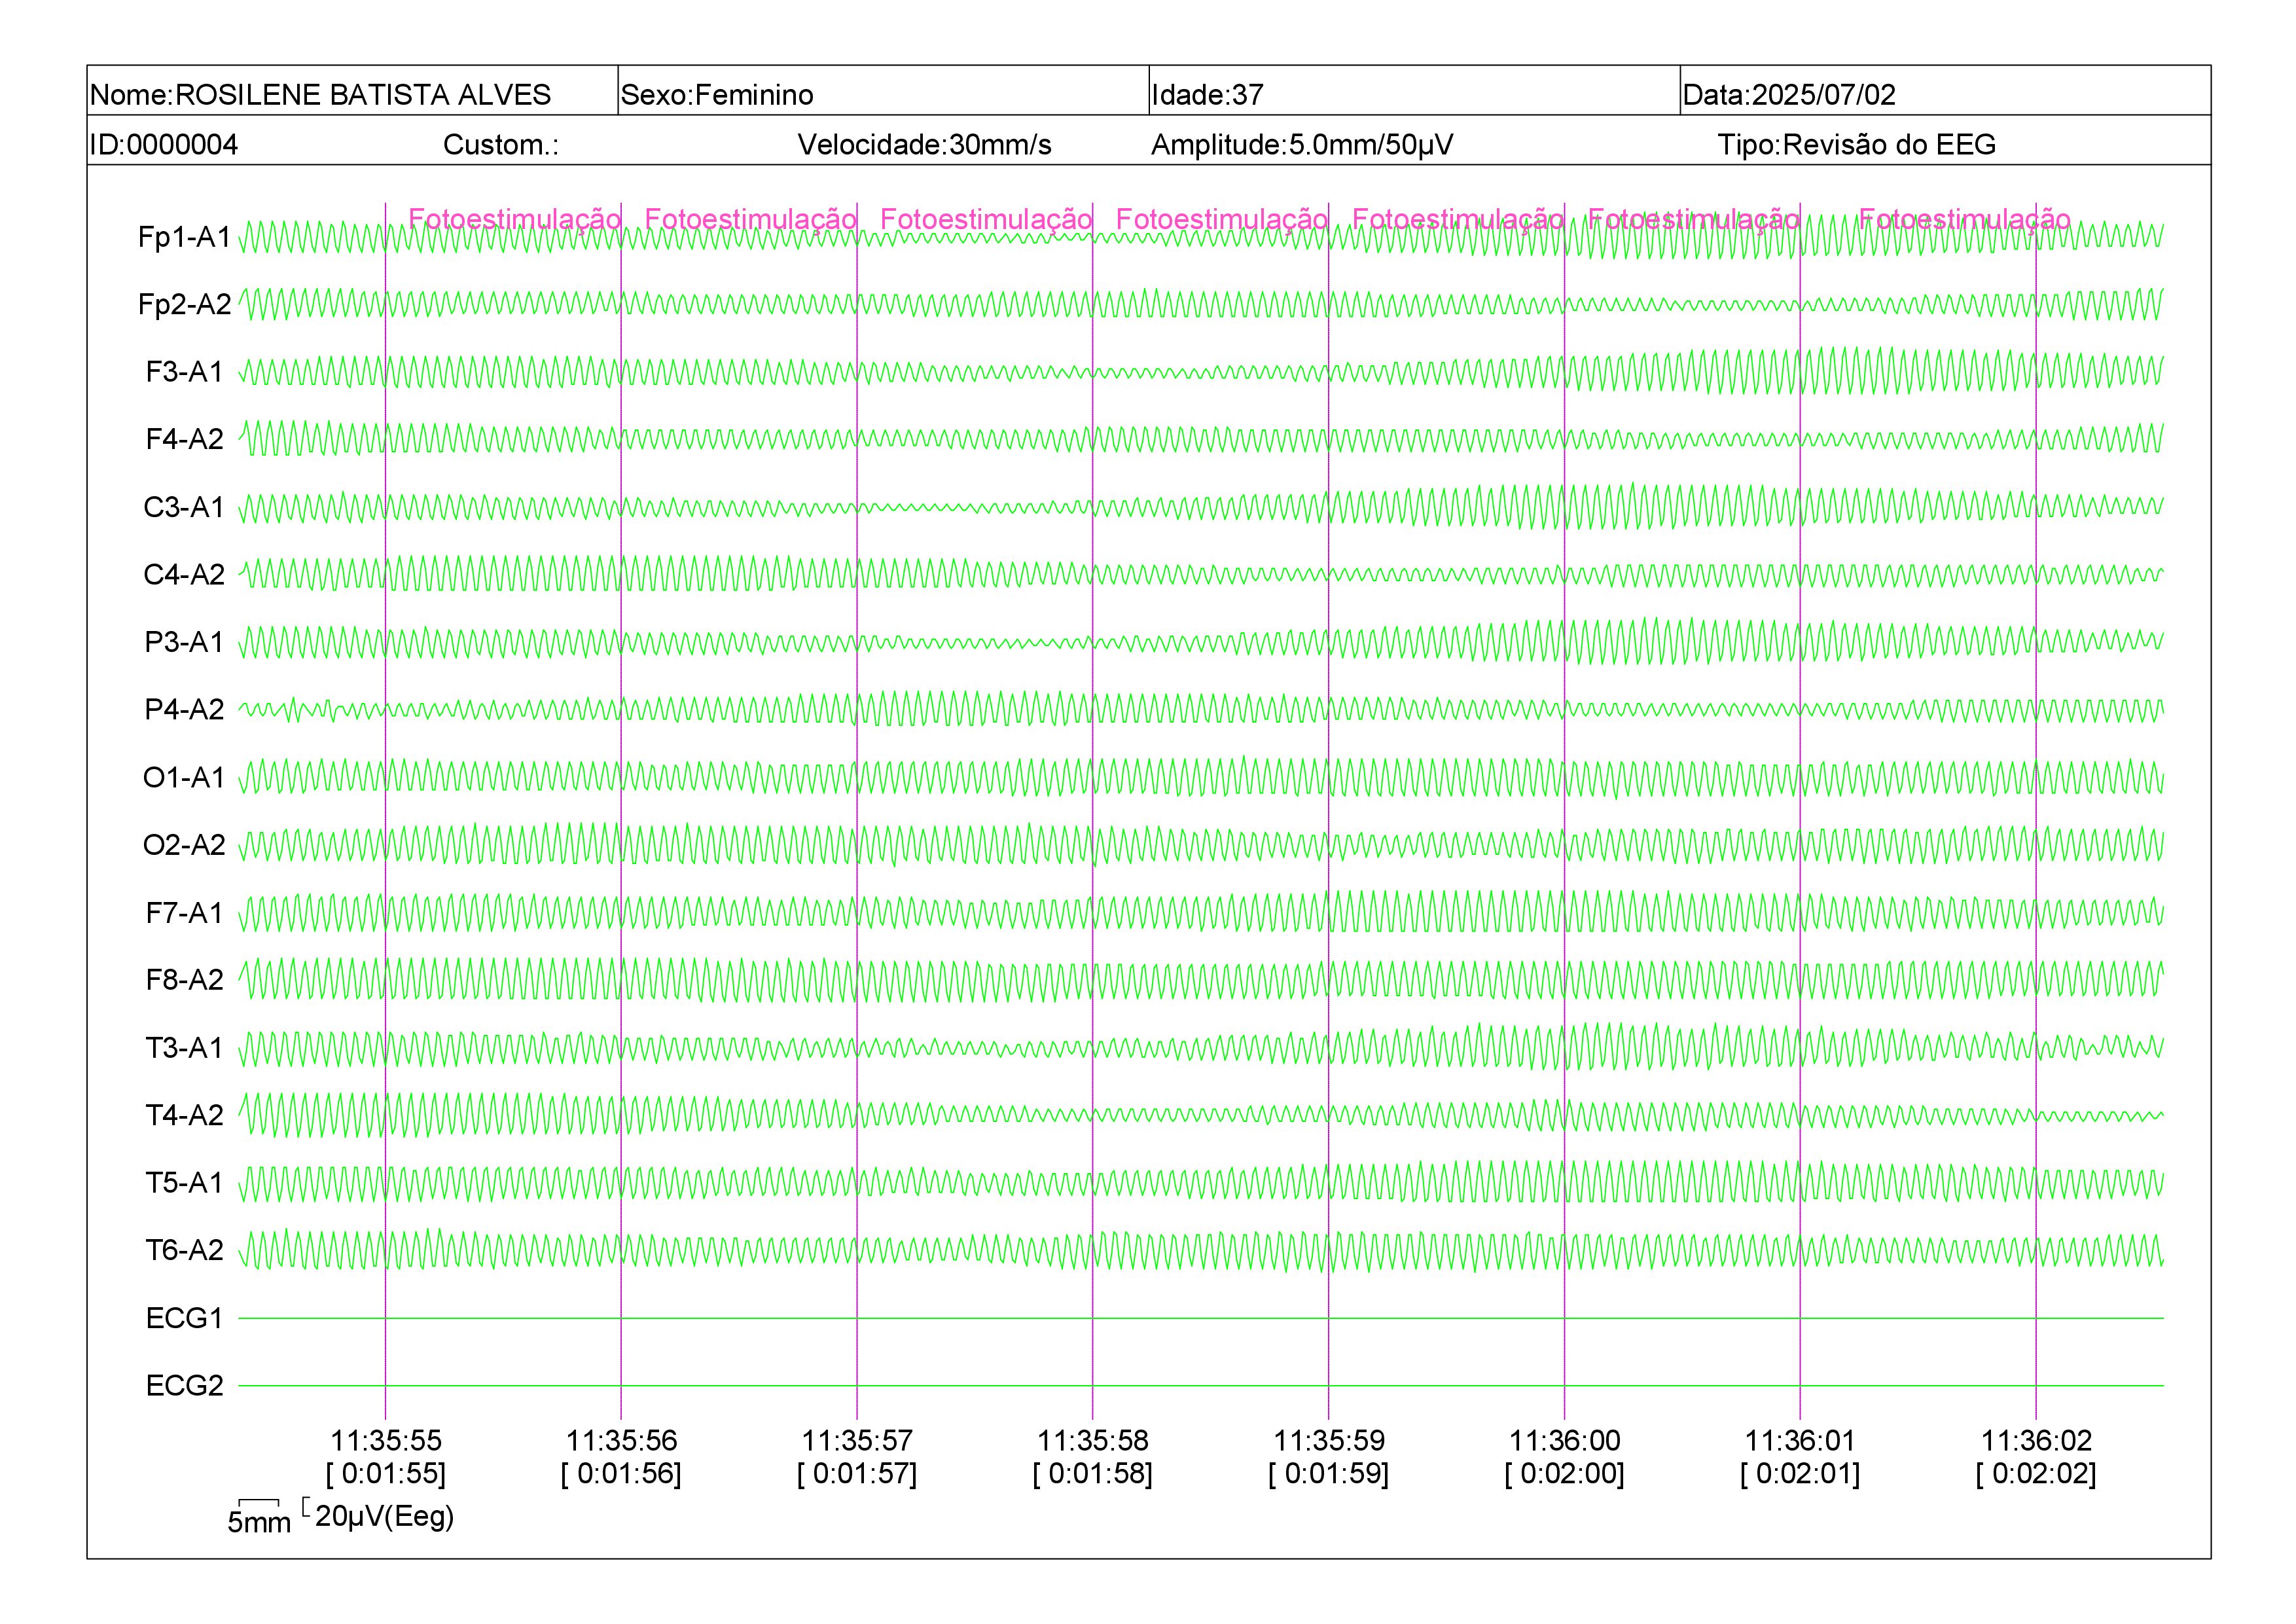This screenshot has height=1624, width=2296.
Task: Select the T3-A1 channel label
Action: (x=185, y=1047)
